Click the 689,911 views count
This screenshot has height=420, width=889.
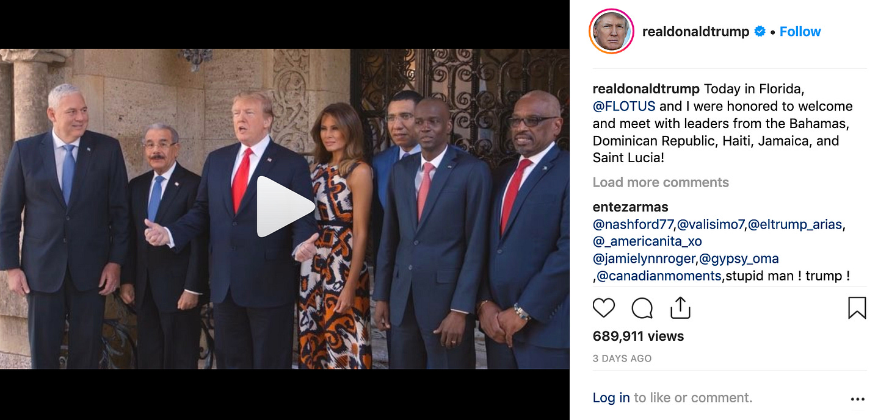click(638, 336)
